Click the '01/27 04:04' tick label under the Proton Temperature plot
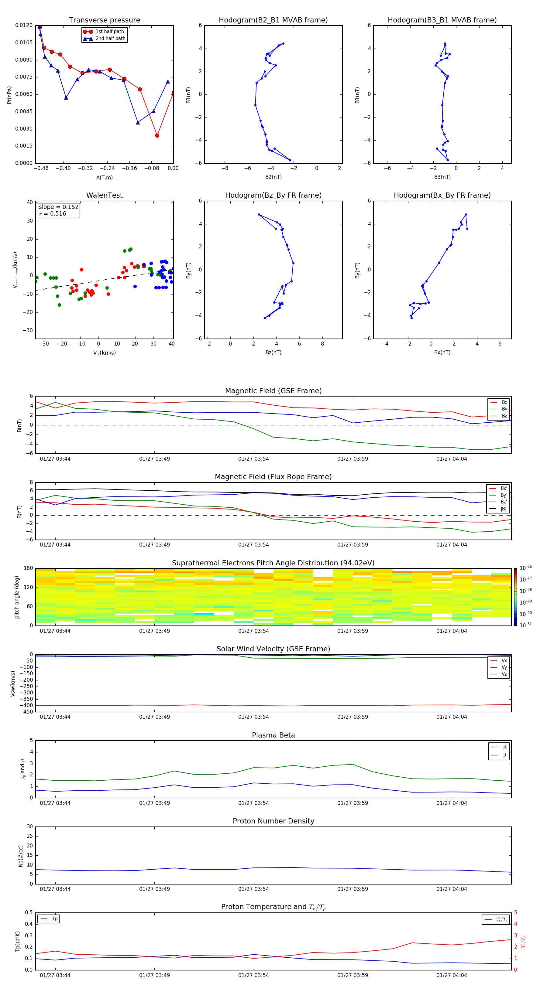 pos(452,975)
